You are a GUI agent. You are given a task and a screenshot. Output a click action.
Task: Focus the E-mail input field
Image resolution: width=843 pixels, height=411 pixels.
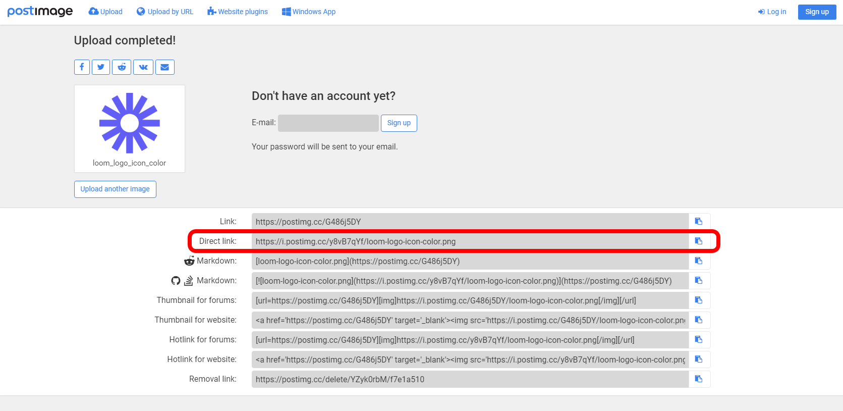coord(328,123)
